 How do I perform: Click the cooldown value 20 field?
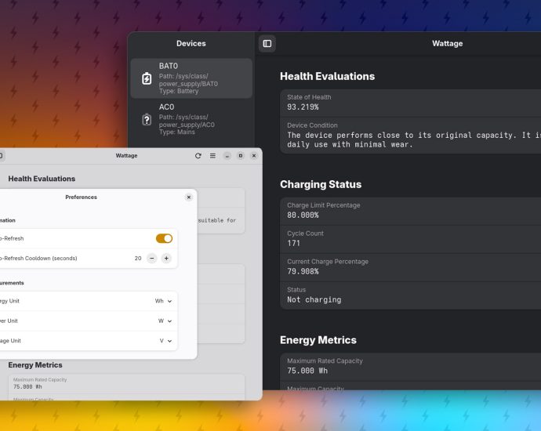[138, 259]
